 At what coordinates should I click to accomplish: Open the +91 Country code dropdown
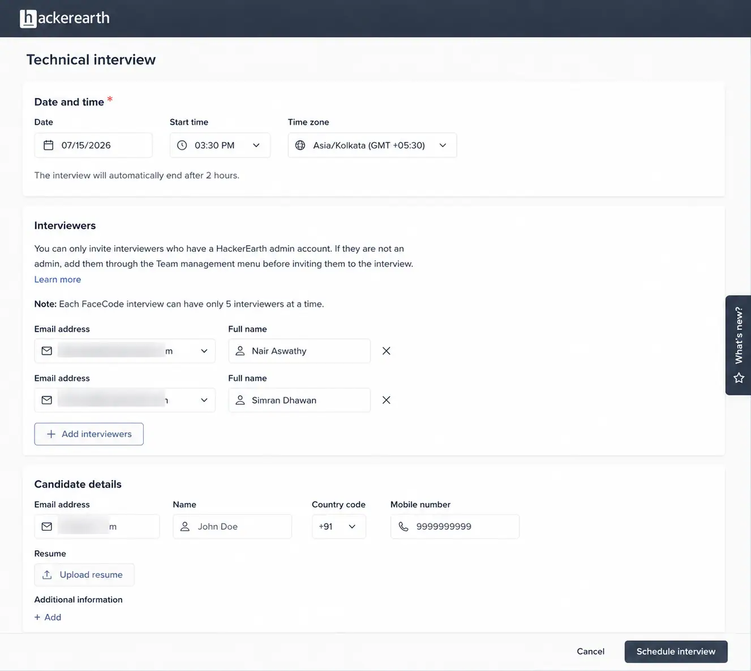point(339,527)
